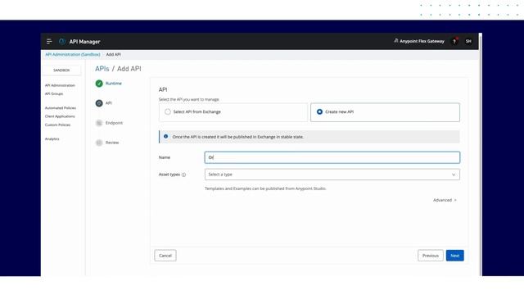The height and width of the screenshot is (295, 524).
Task: Open Client Applications in sidebar
Action: (x=60, y=116)
